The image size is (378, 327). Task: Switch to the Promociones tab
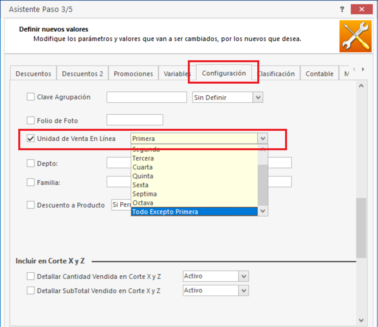[x=133, y=73]
